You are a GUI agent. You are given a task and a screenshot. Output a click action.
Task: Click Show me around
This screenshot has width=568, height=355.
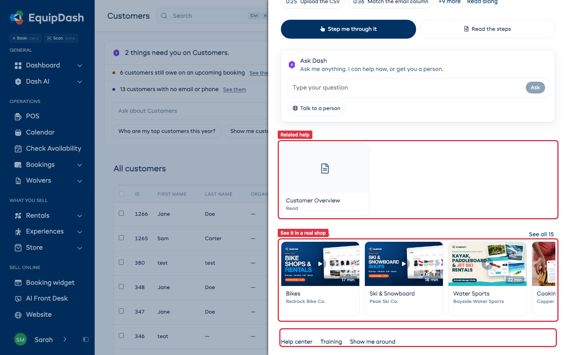pos(372,342)
